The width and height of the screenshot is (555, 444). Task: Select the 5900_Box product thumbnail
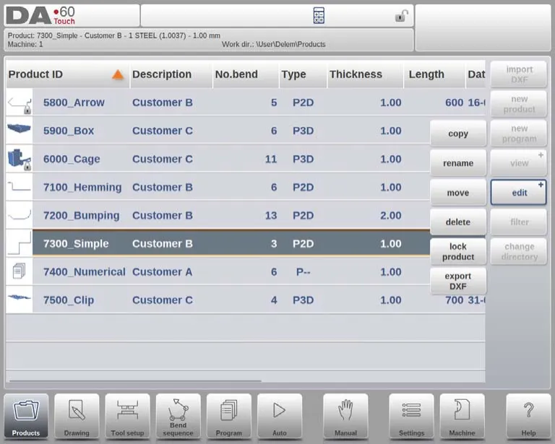coord(19,131)
